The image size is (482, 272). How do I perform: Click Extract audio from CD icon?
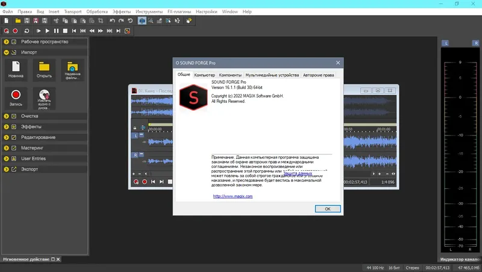[x=44, y=98]
